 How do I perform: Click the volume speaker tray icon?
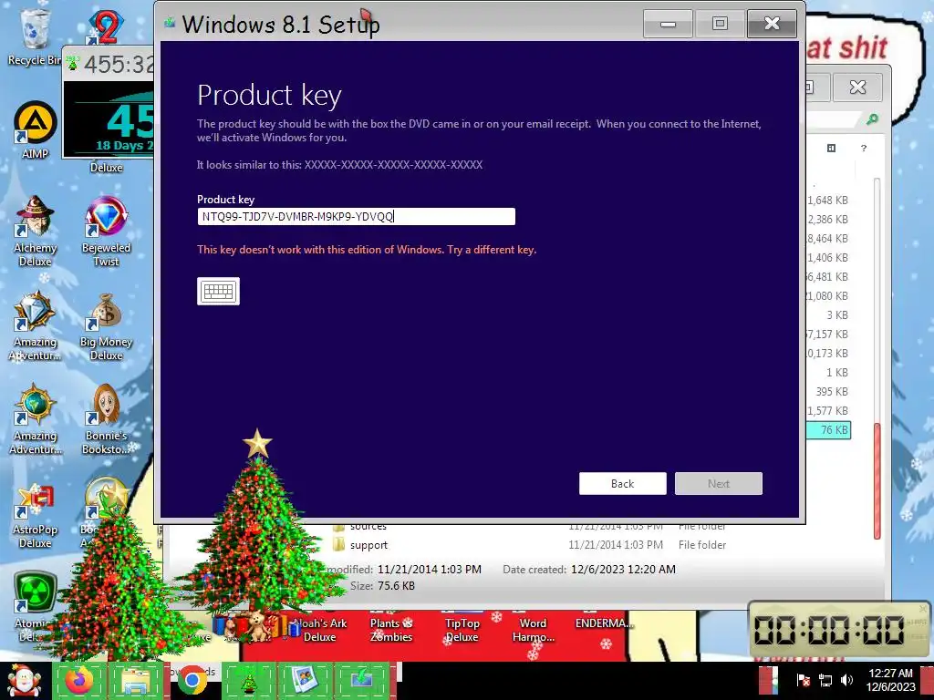pos(846,680)
